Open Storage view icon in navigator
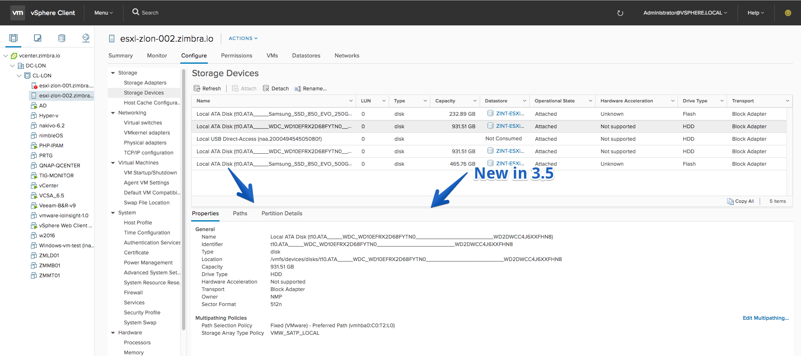Viewport: 801px width, 356px height. (62, 38)
